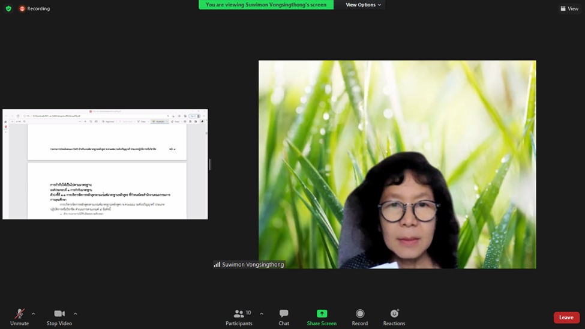Click the red Recording indicator
The height and width of the screenshot is (329, 585).
[x=35, y=8]
